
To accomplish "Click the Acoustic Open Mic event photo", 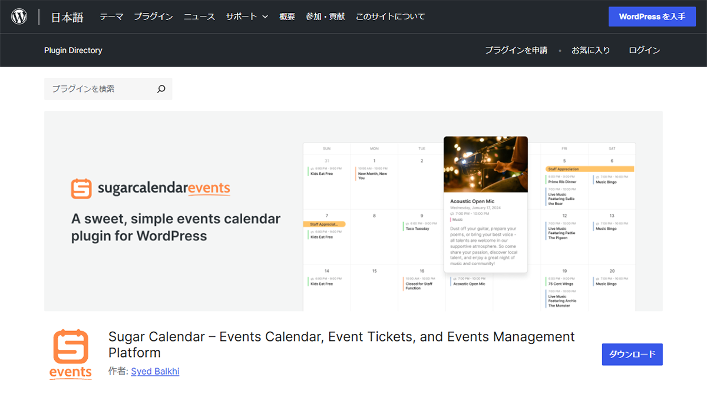I will pos(485,164).
